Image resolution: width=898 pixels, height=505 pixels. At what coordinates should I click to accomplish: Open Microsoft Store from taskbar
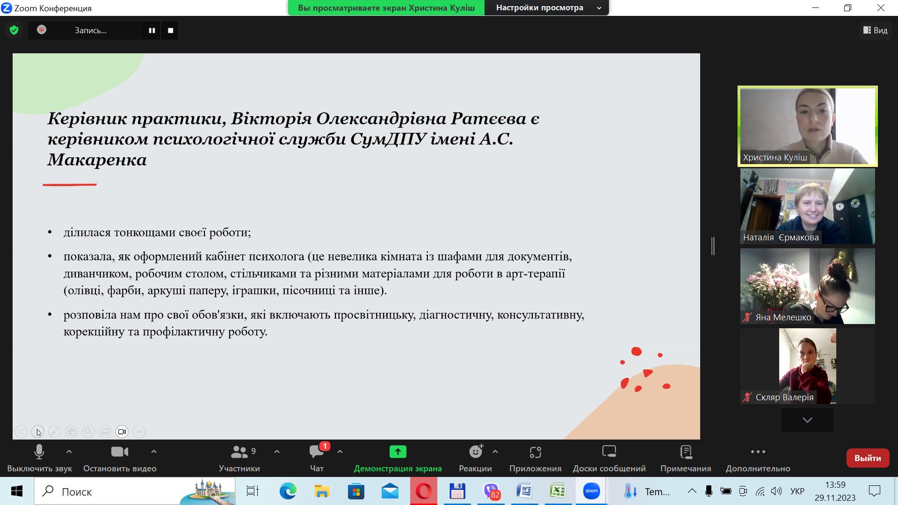pyautogui.click(x=356, y=491)
